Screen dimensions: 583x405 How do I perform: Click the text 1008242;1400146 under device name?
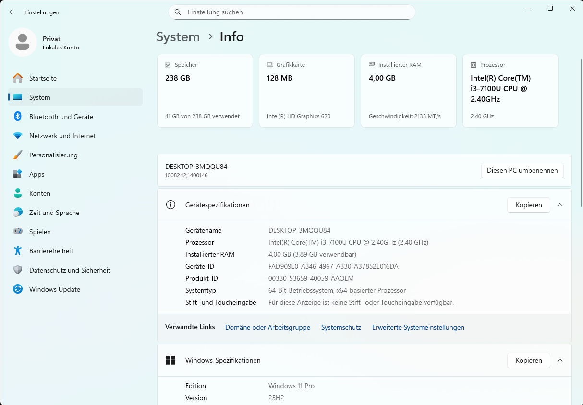pyautogui.click(x=186, y=175)
